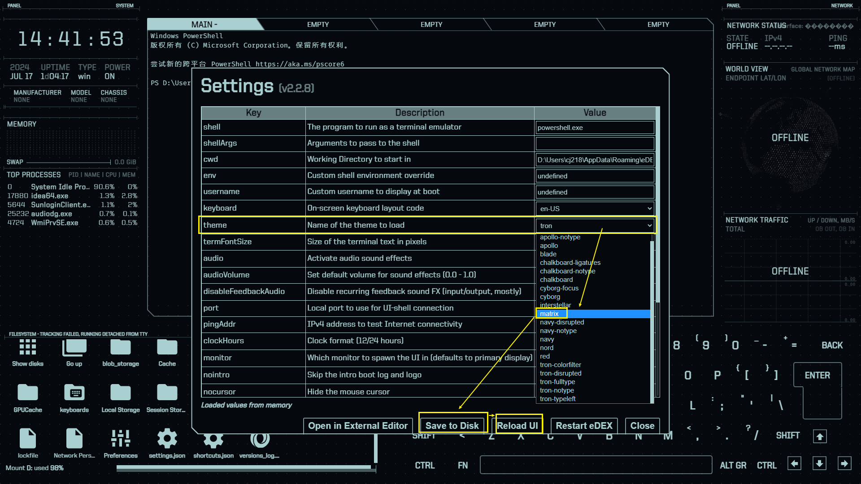Viewport: 861px width, 484px height.
Task: Open the settings.json gear icon
Action: tap(167, 439)
